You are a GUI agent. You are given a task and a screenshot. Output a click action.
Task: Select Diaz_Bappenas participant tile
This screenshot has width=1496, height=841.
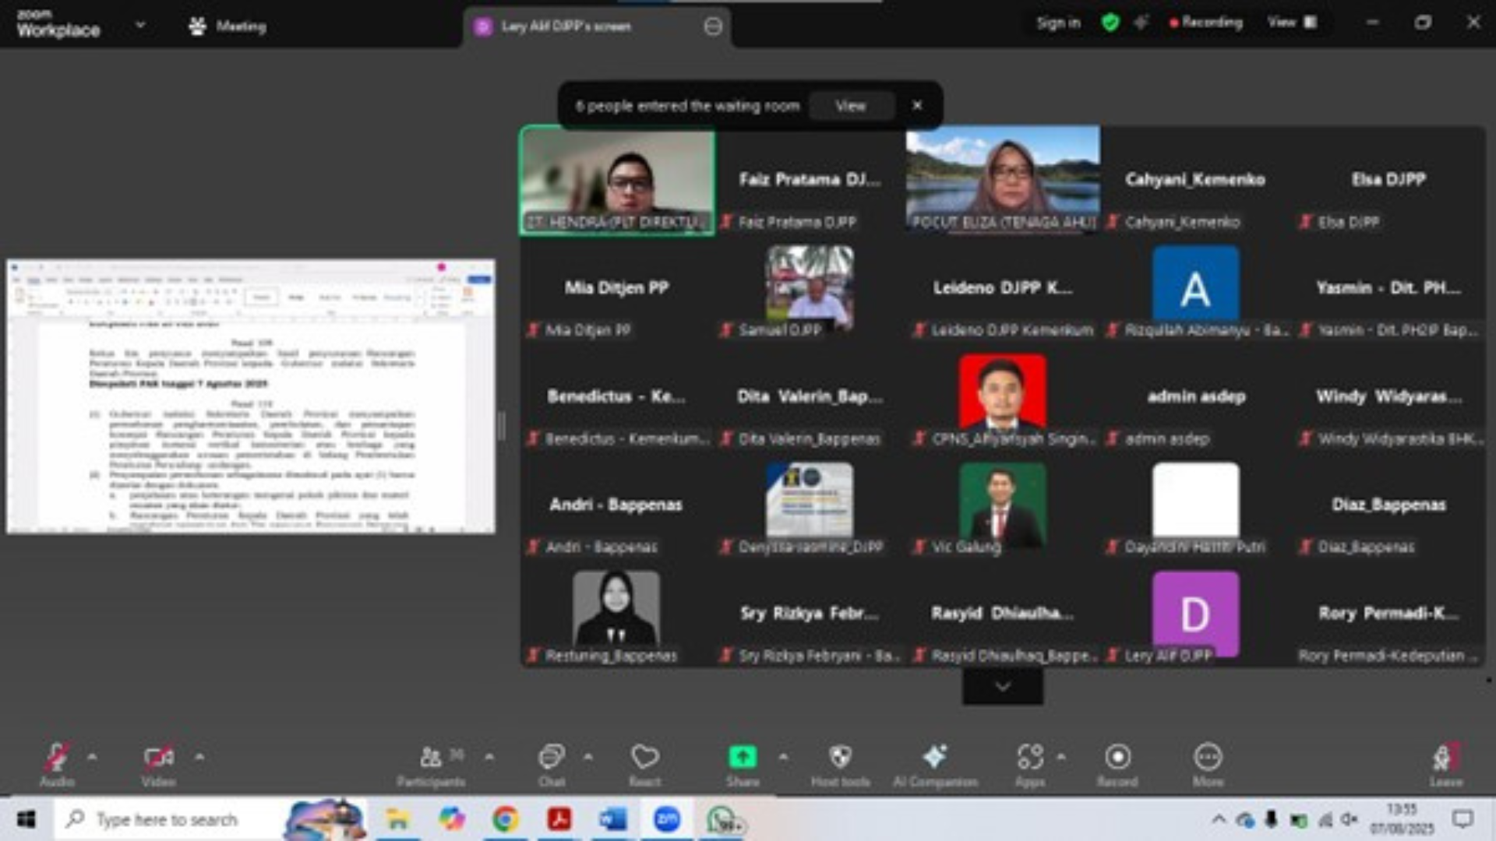(1388, 506)
